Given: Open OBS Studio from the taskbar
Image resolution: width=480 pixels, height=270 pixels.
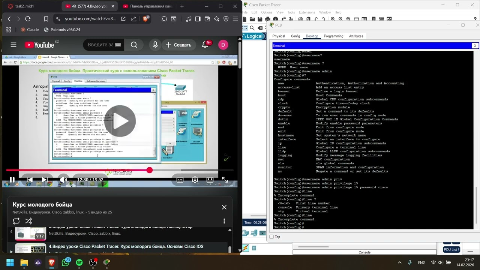Looking at the screenshot, I should (x=93, y=262).
